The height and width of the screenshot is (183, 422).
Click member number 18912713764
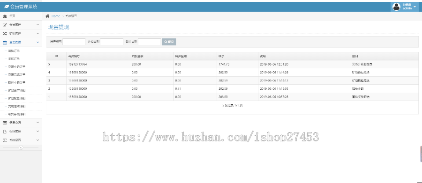pyautogui.click(x=78, y=65)
